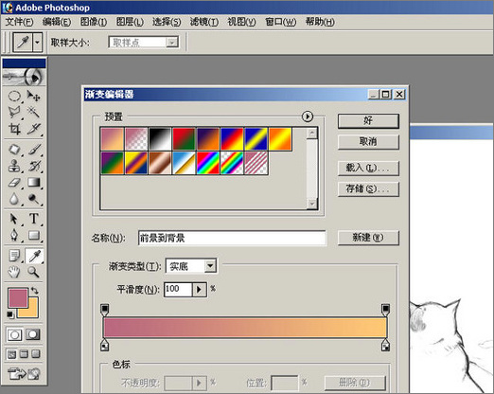
Task: Select the right color stop below gradient bar
Action: (385, 345)
